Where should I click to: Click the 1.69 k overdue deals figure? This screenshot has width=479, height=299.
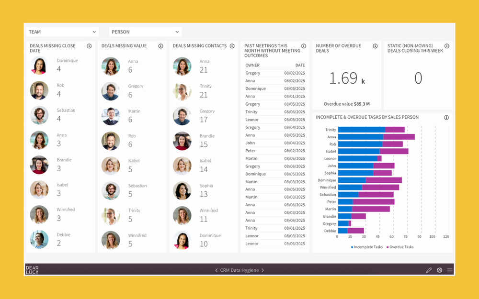pos(347,78)
